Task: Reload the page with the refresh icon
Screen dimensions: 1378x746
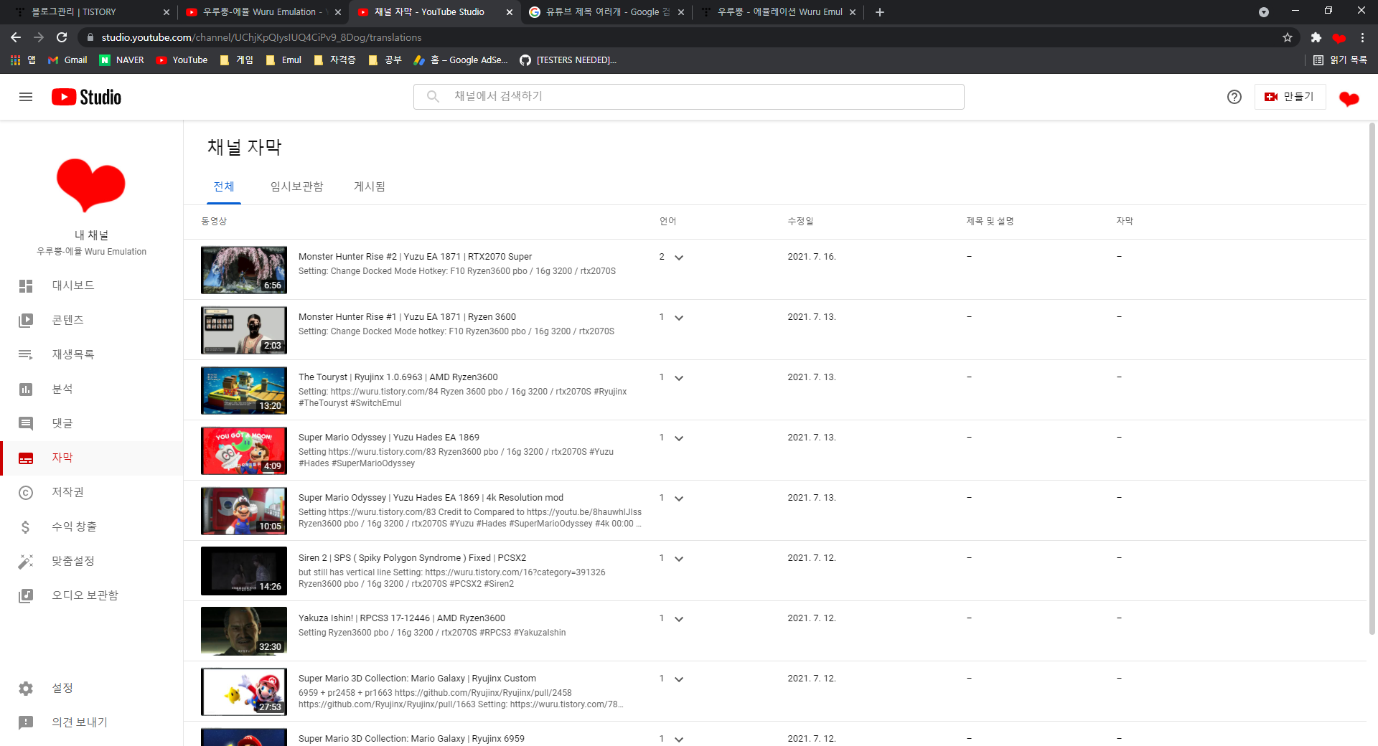Action: [x=62, y=37]
